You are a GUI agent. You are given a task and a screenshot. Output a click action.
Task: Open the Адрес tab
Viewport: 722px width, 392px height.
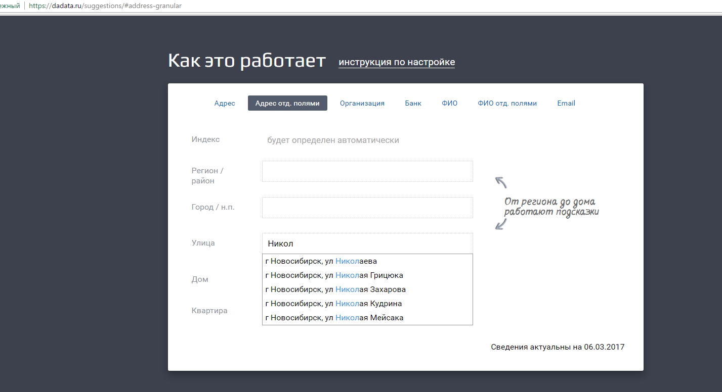(225, 103)
